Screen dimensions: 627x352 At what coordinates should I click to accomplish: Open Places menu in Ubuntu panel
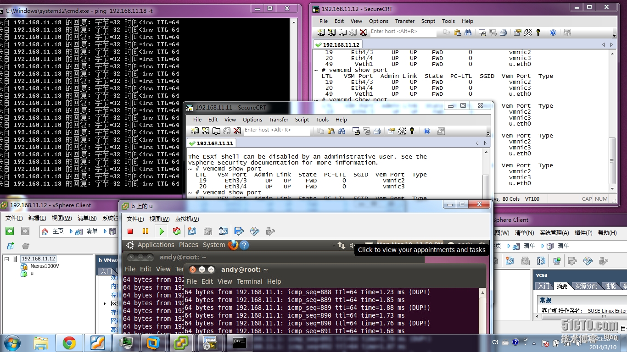pos(189,245)
